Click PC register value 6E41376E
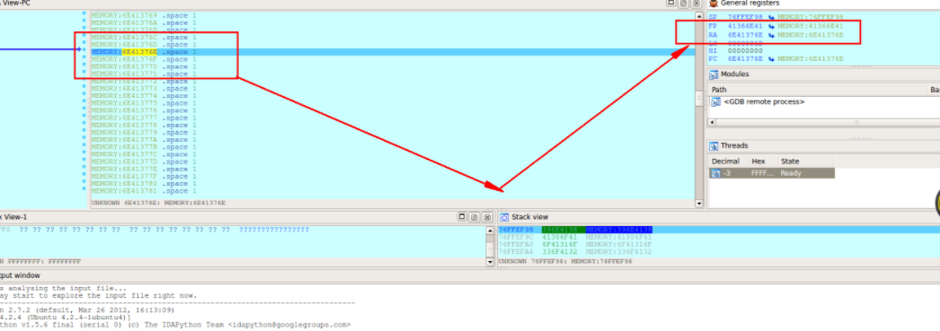This screenshot has width=940, height=331. point(745,58)
